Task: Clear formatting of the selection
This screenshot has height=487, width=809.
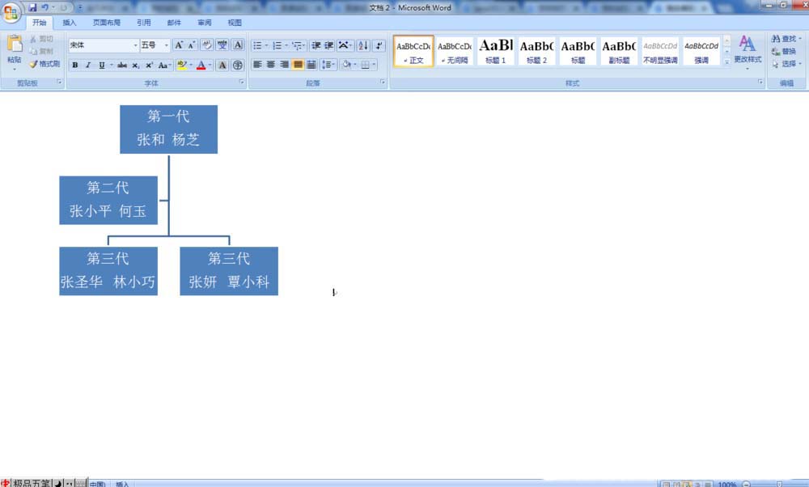Action: tap(206, 44)
